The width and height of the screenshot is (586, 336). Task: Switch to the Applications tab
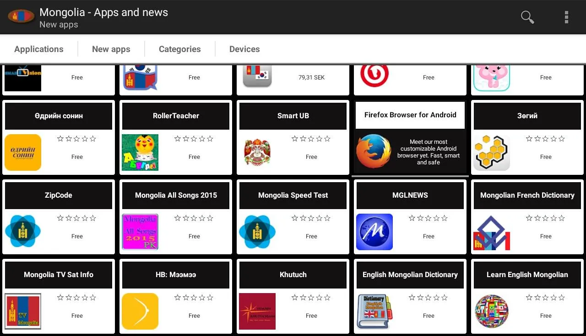click(39, 49)
